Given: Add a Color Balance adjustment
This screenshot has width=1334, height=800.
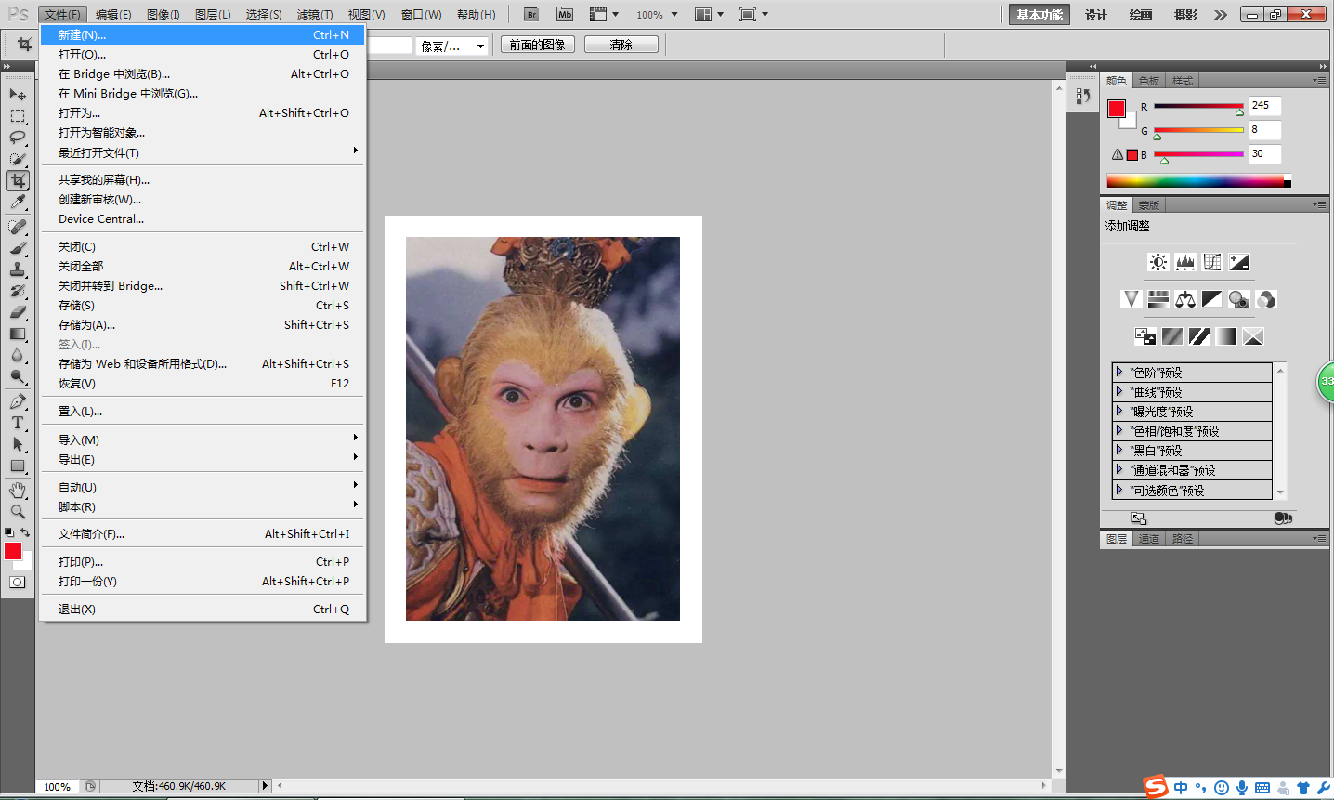Looking at the screenshot, I should tap(1185, 299).
